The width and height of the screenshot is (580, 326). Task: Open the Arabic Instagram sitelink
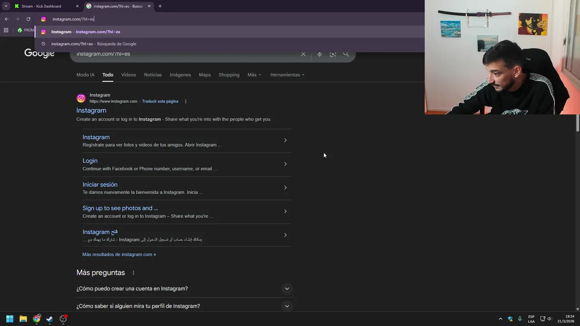click(100, 232)
